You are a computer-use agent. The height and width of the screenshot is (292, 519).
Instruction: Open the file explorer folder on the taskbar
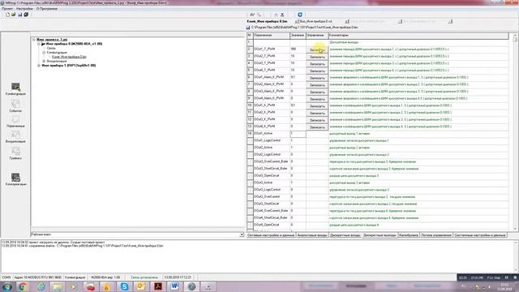click(x=58, y=286)
